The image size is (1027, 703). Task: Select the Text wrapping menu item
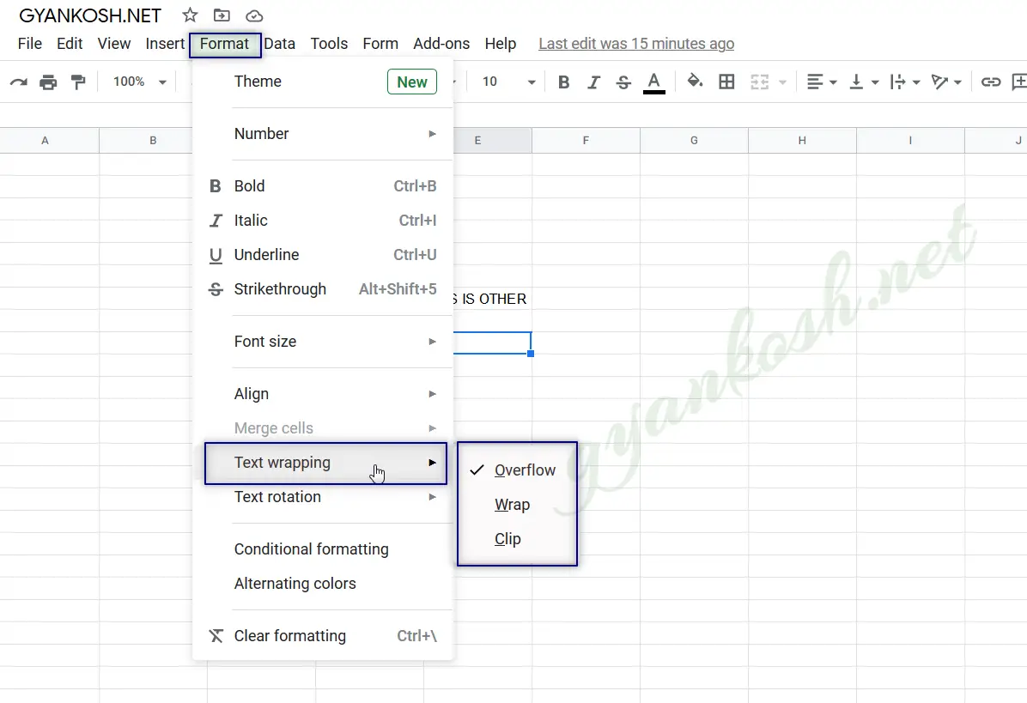coord(325,463)
